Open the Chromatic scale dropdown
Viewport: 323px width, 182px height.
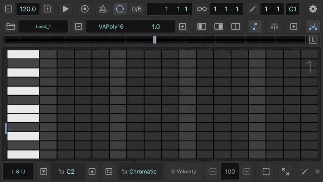(139, 172)
